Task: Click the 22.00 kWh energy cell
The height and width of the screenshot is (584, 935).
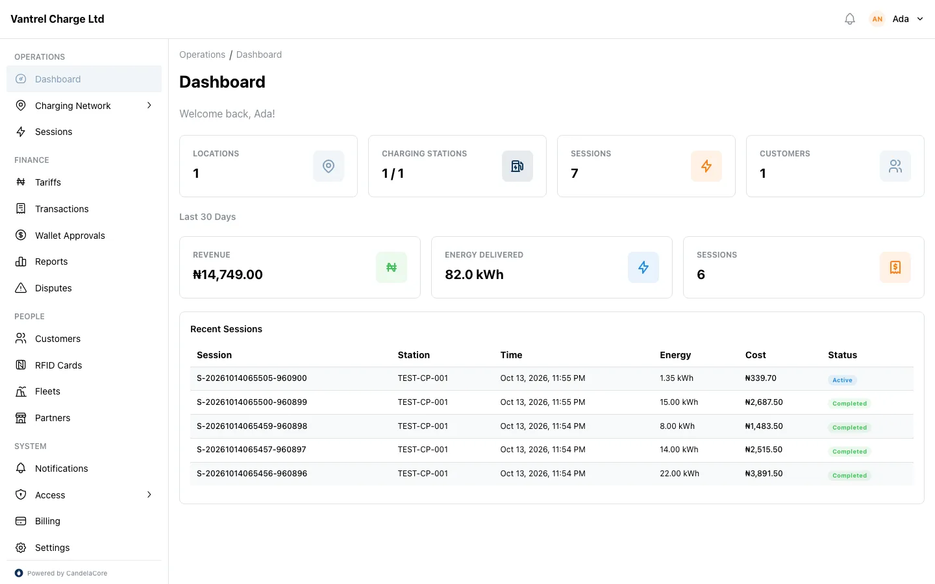Action: 679,474
